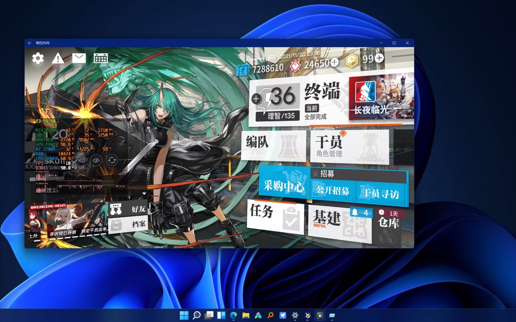
Task: Open the orange magnifier app on taskbar
Action: click(271, 315)
